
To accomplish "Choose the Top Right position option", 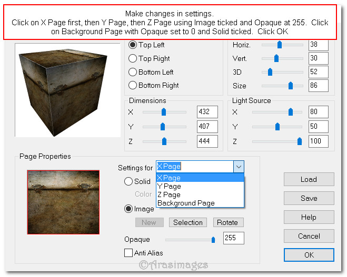I will click(x=133, y=58).
